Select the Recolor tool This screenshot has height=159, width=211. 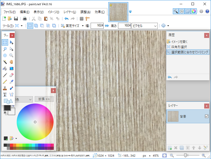click(x=11, y=88)
